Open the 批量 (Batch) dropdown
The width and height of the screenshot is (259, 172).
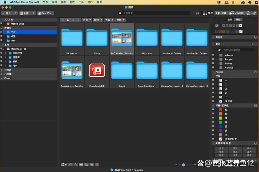(27, 13)
